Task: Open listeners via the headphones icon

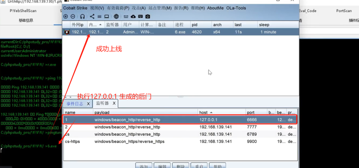Action: (x=82, y=16)
